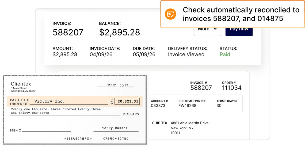This screenshot has height=148, width=305.
Task: Click the Victory Inc. payee field
Action: point(50,101)
